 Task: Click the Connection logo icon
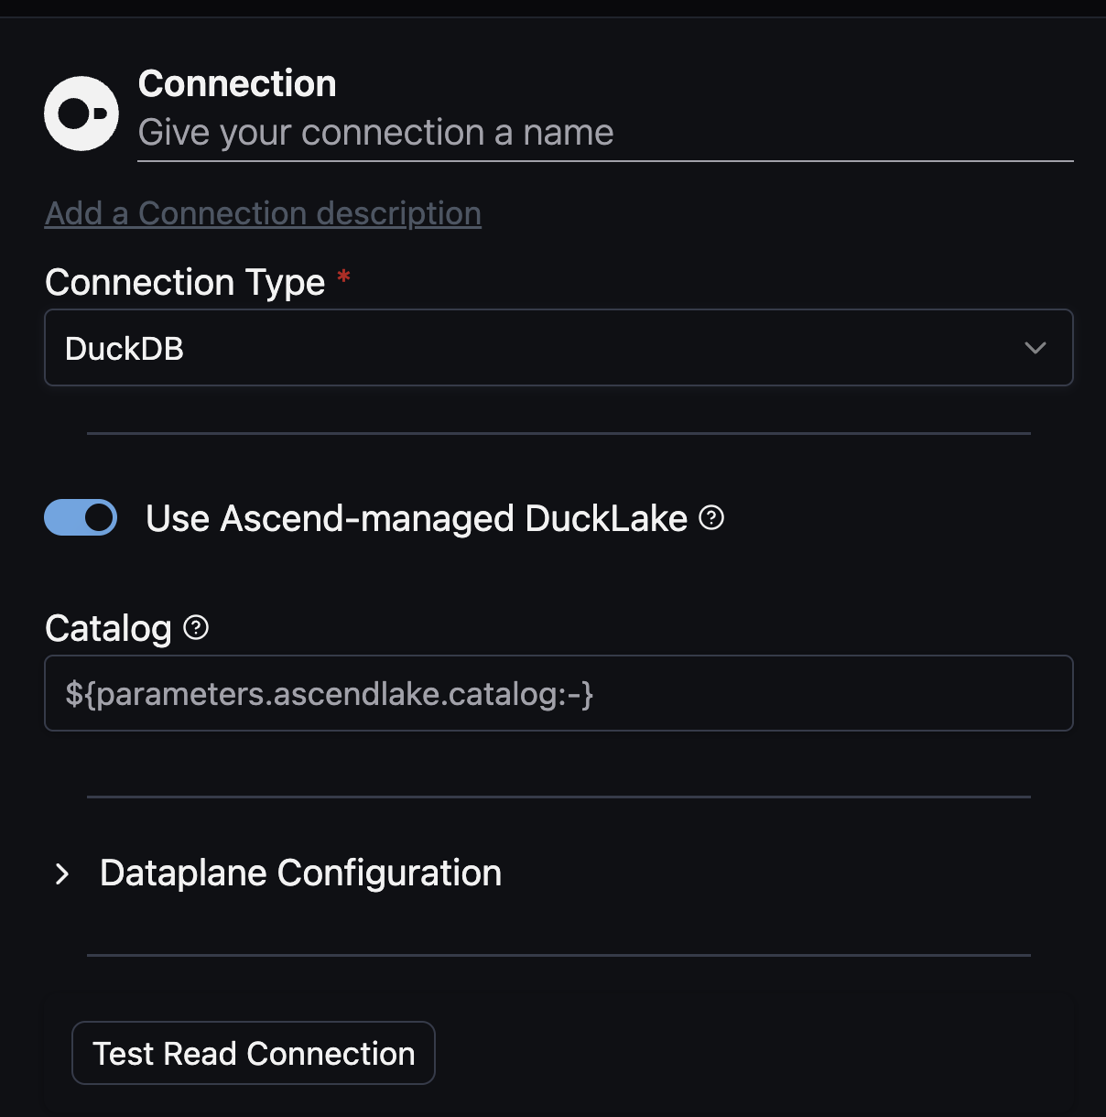pyautogui.click(x=81, y=114)
